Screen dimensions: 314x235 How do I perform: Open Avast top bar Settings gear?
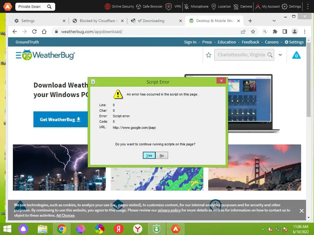[x=284, y=7]
